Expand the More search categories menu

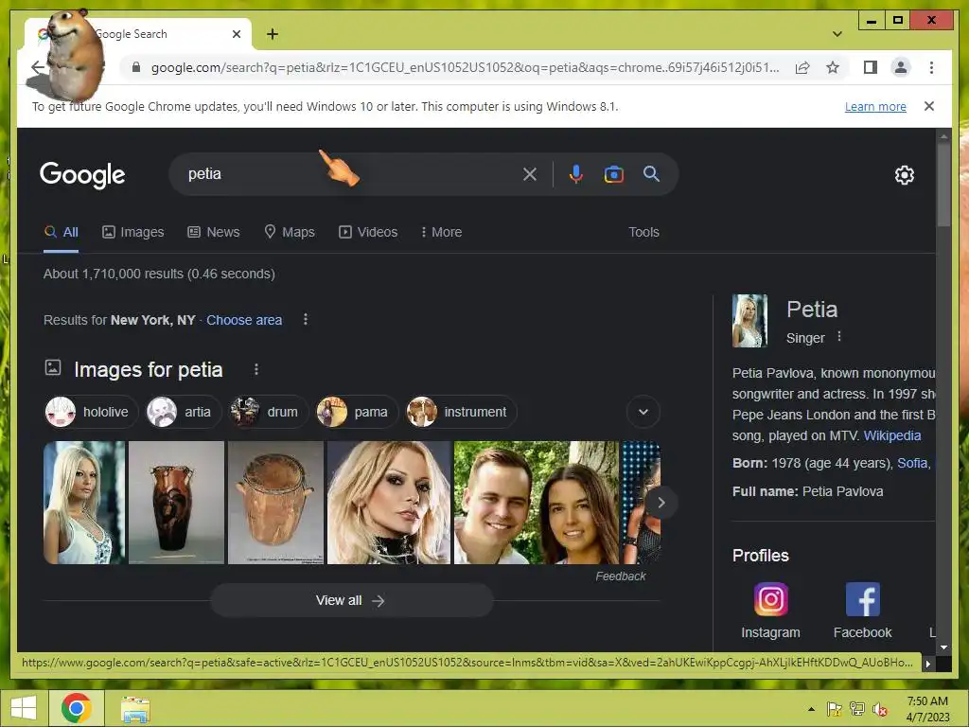pos(441,233)
